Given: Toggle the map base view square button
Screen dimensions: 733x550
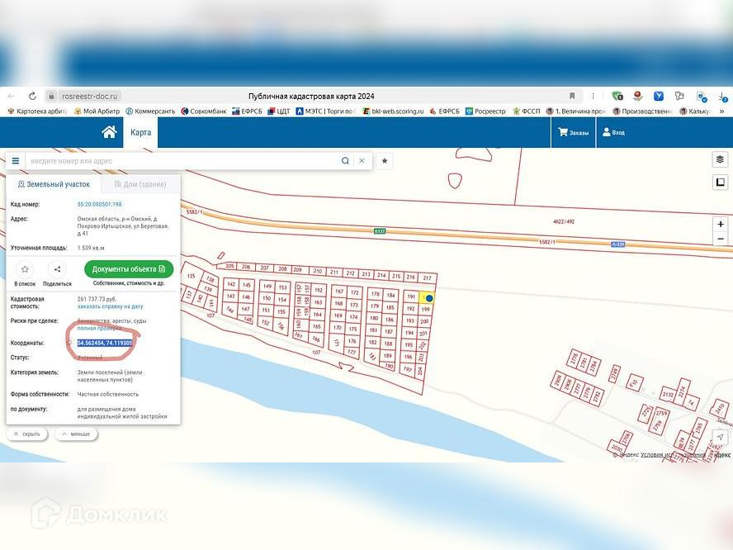Looking at the screenshot, I should [720, 182].
